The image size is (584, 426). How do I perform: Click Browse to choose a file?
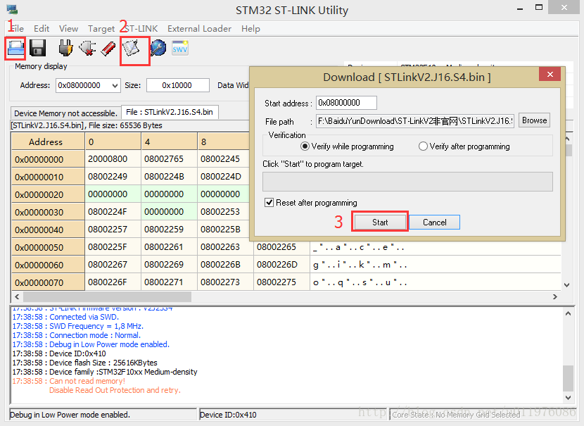pos(534,120)
